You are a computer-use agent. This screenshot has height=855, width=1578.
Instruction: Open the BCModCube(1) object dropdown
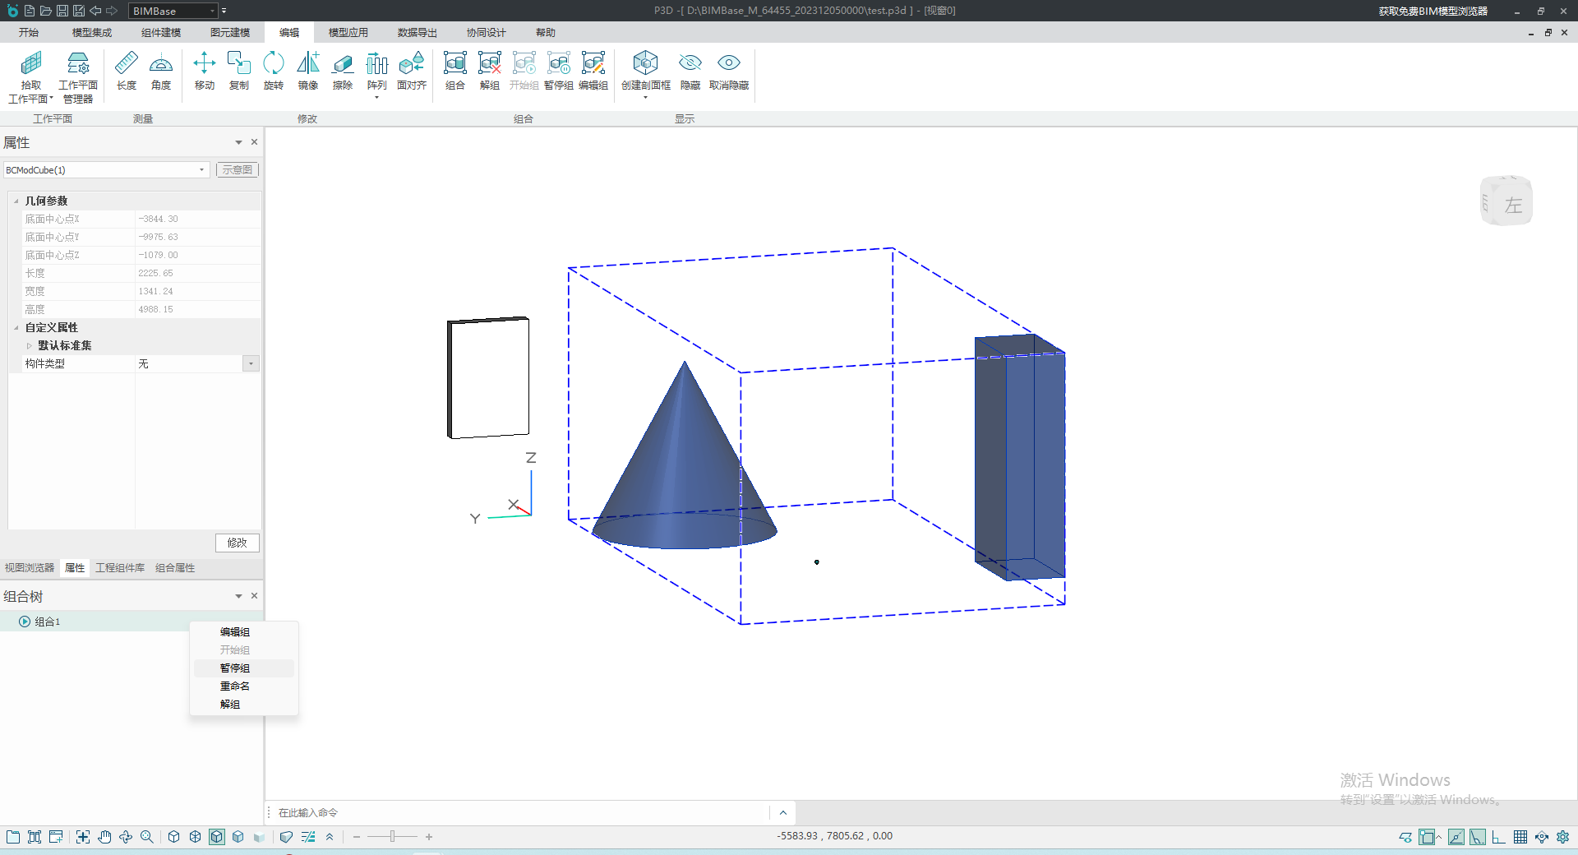coord(201,170)
